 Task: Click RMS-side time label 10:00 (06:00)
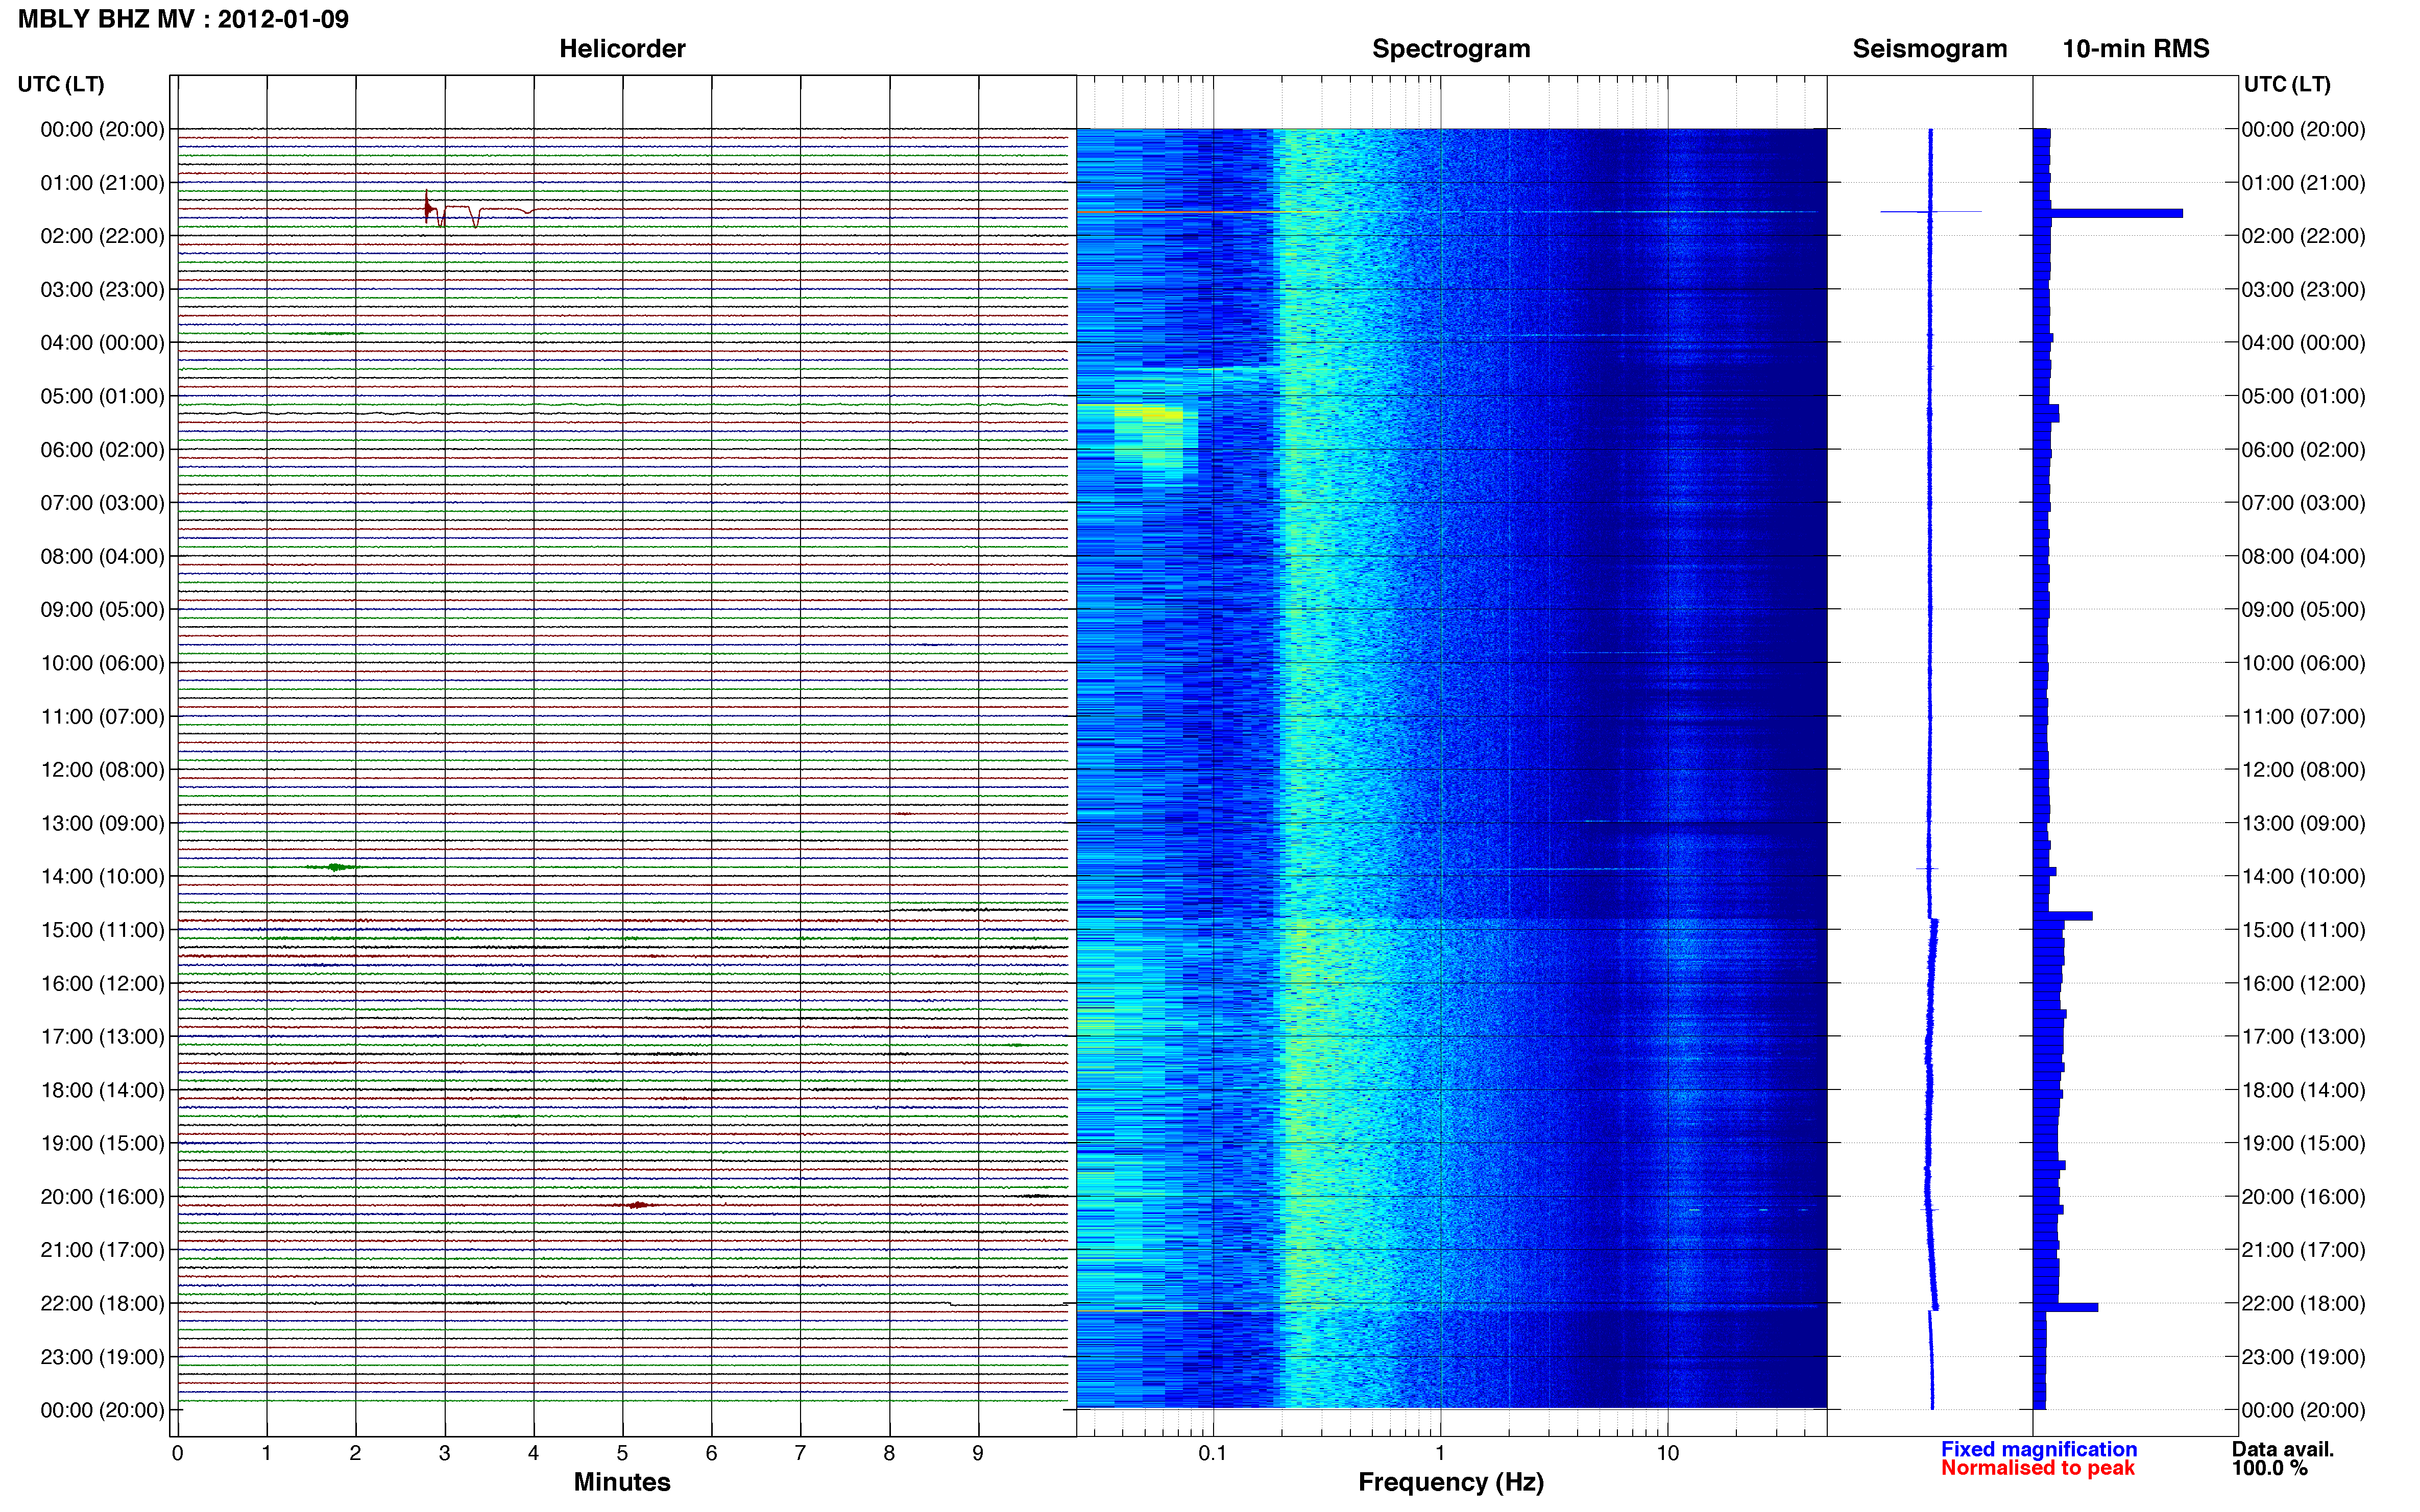(x=2303, y=663)
